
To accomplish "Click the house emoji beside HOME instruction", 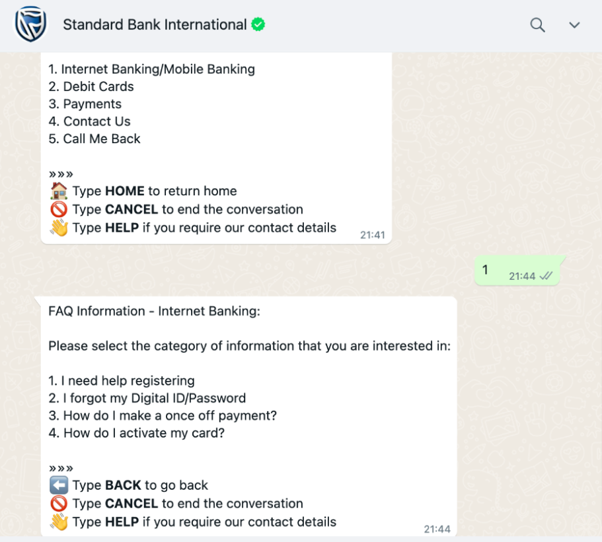I will click(59, 191).
